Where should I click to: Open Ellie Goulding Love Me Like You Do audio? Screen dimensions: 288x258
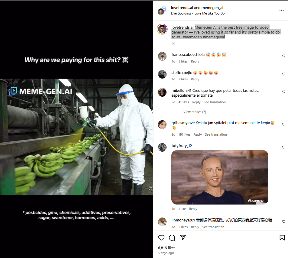point(198,13)
